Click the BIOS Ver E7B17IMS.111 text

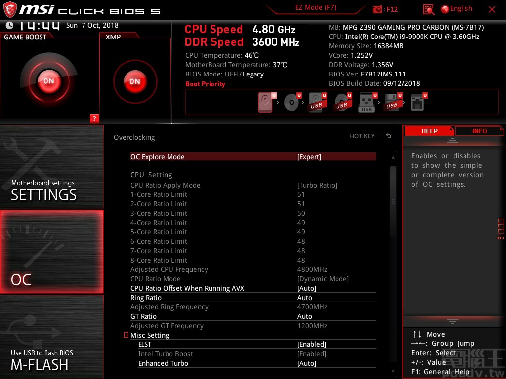(x=367, y=74)
